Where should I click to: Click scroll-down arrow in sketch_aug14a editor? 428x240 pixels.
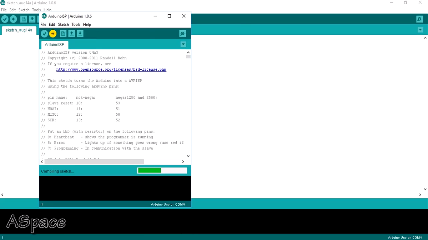(425, 189)
